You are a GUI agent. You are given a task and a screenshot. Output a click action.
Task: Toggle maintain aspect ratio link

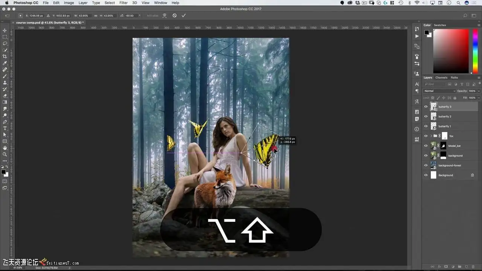[x=96, y=15]
